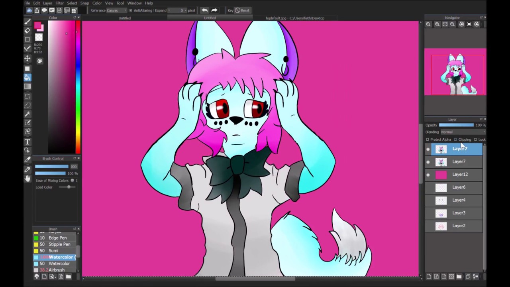Select the Brush tool in left toolbar

[x=27, y=22]
